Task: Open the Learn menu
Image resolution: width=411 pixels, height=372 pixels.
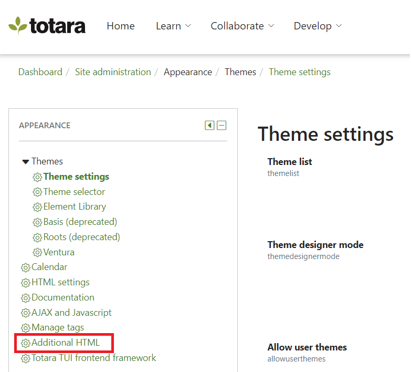Action: [x=168, y=26]
